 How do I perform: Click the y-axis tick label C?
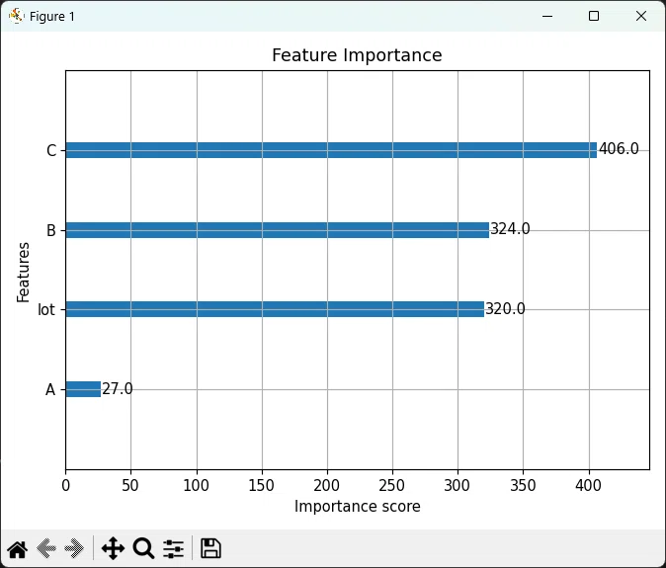tap(51, 151)
